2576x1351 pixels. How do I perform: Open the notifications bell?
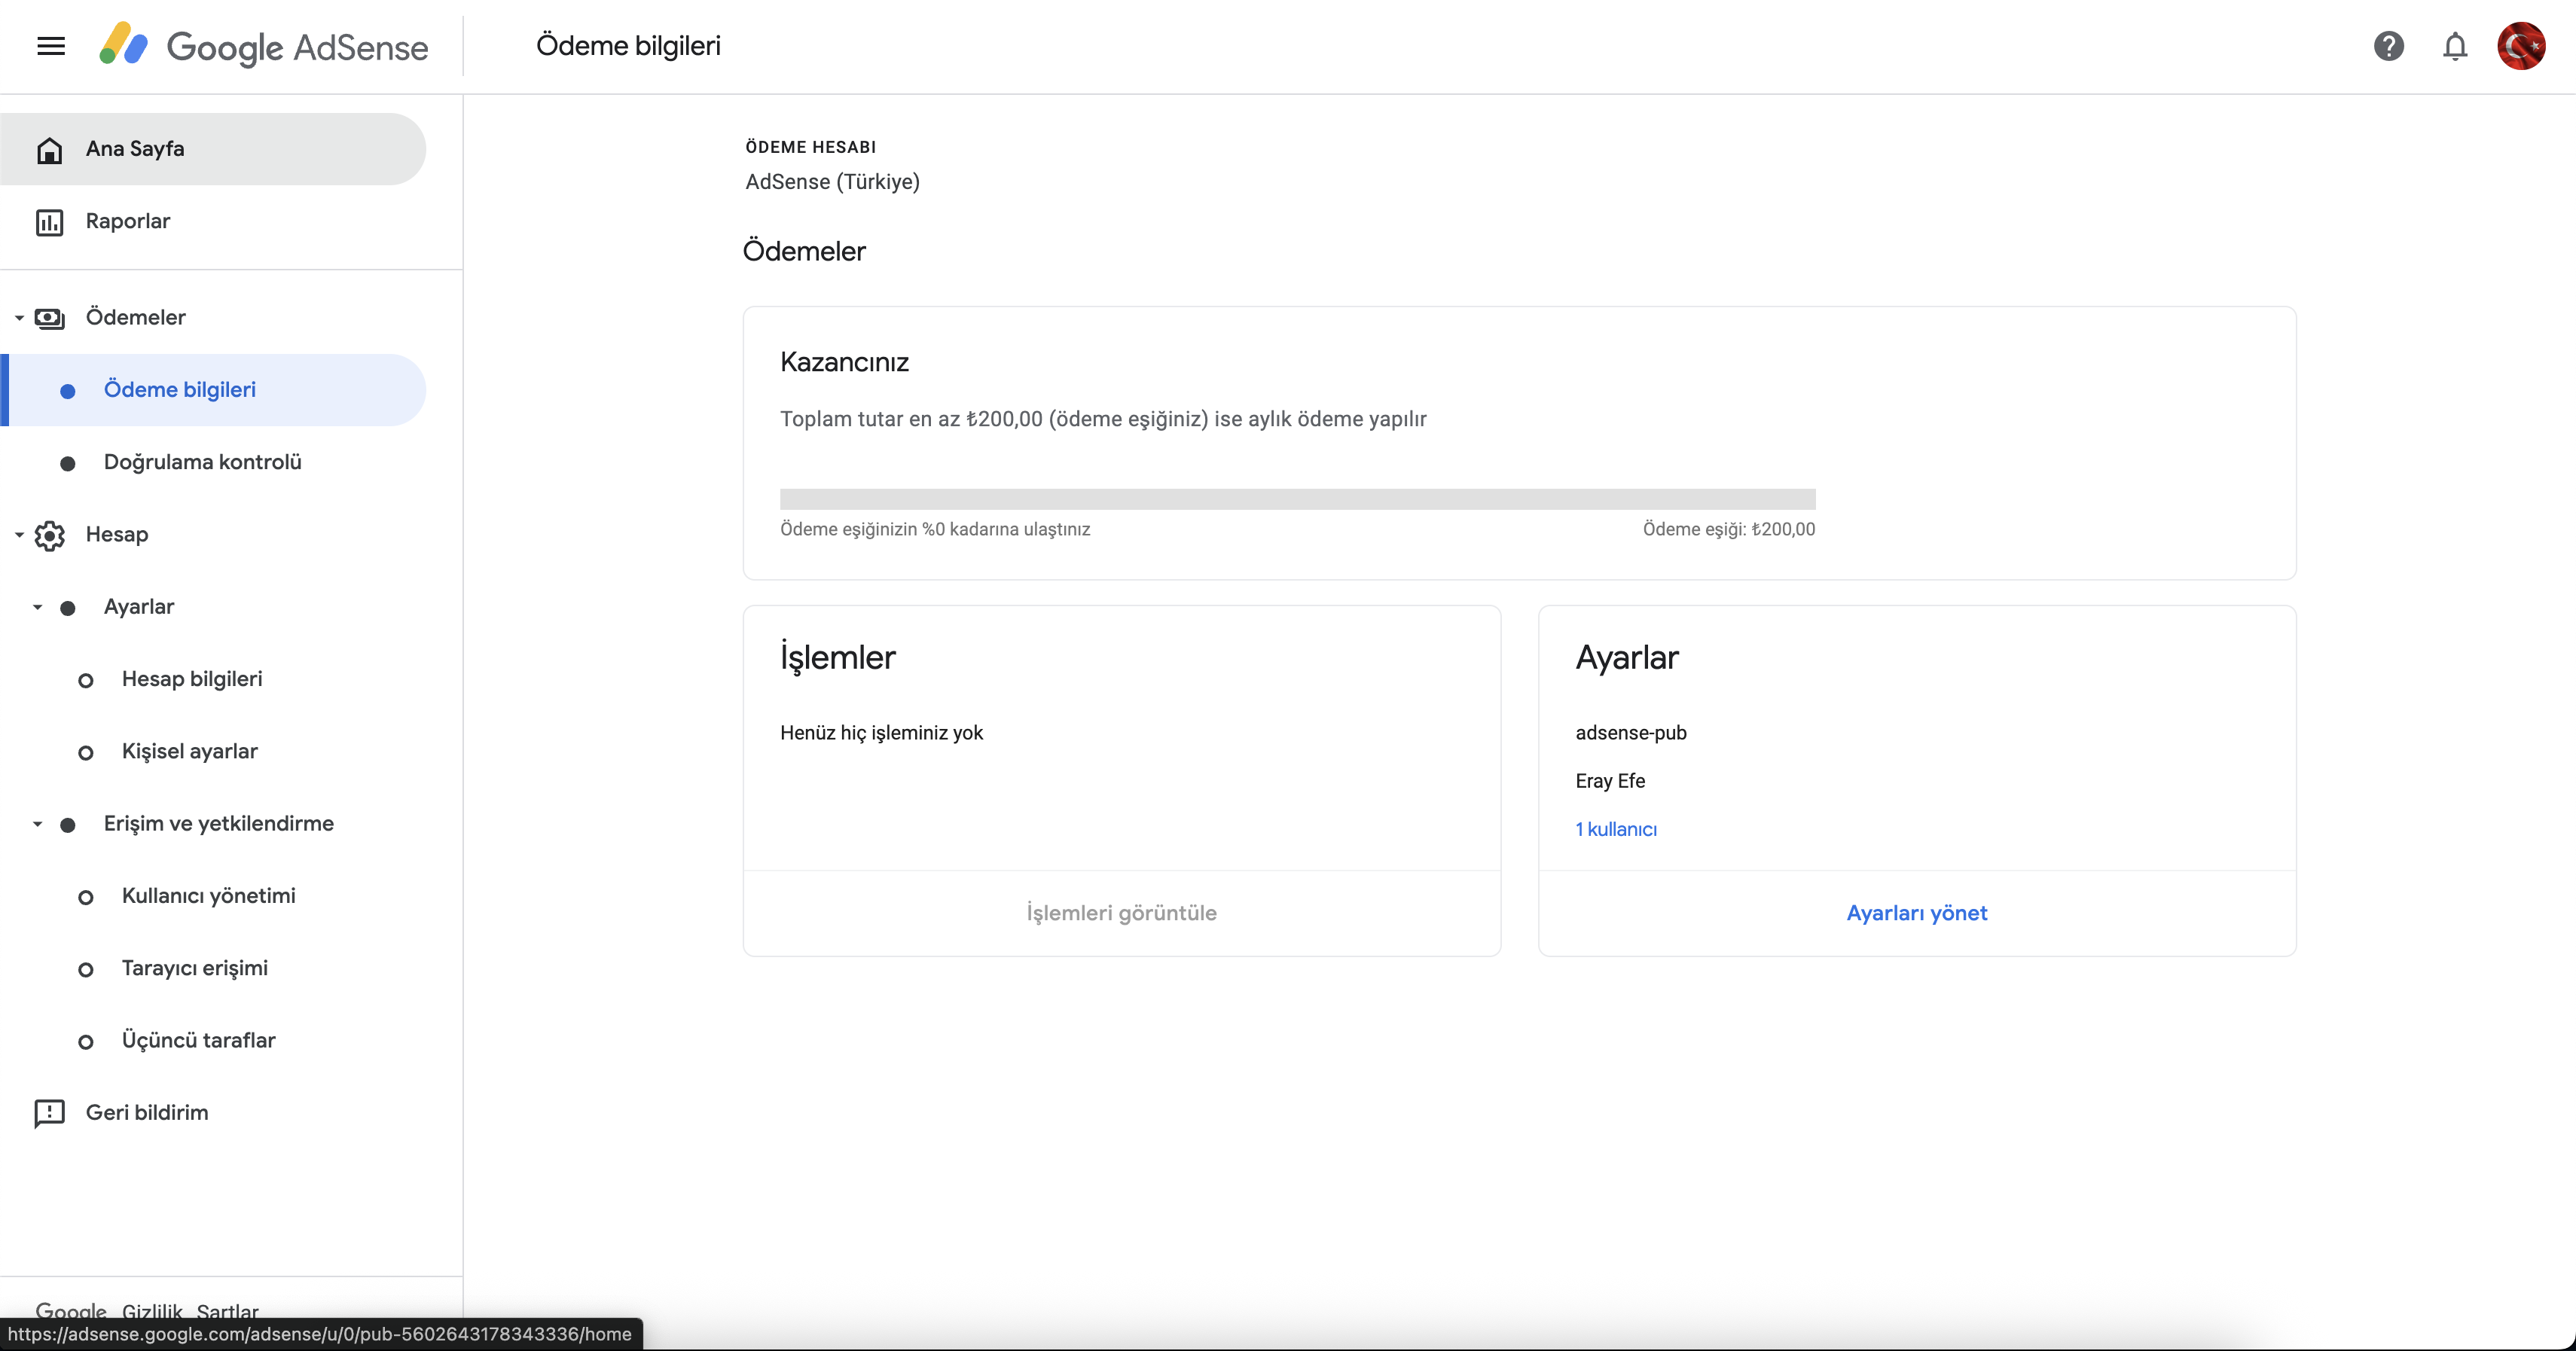(2455, 46)
